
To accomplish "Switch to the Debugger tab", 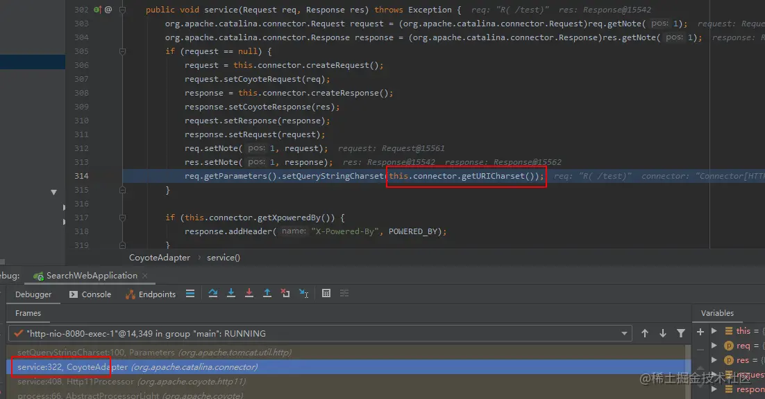I will (x=33, y=294).
